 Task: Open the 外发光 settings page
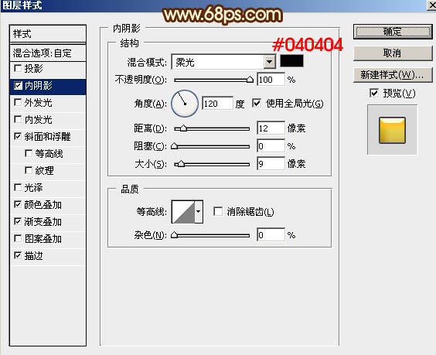39,103
